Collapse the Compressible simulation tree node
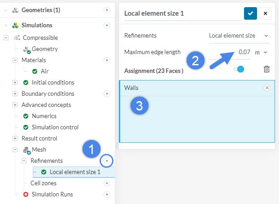The width and height of the screenshot is (279, 204). click(x=6, y=38)
